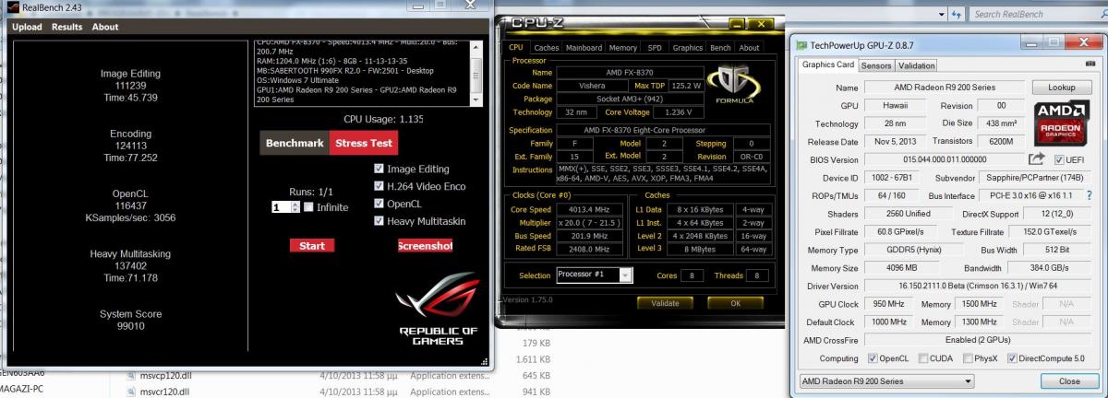Click the OK button in CPU-Z
1108x398 pixels.
[735, 302]
